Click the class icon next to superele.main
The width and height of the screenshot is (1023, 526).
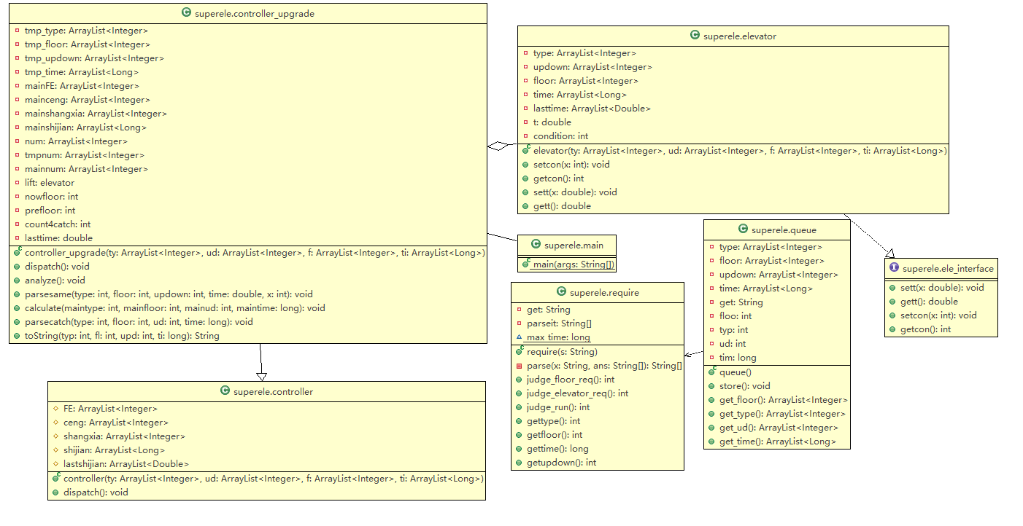point(536,245)
